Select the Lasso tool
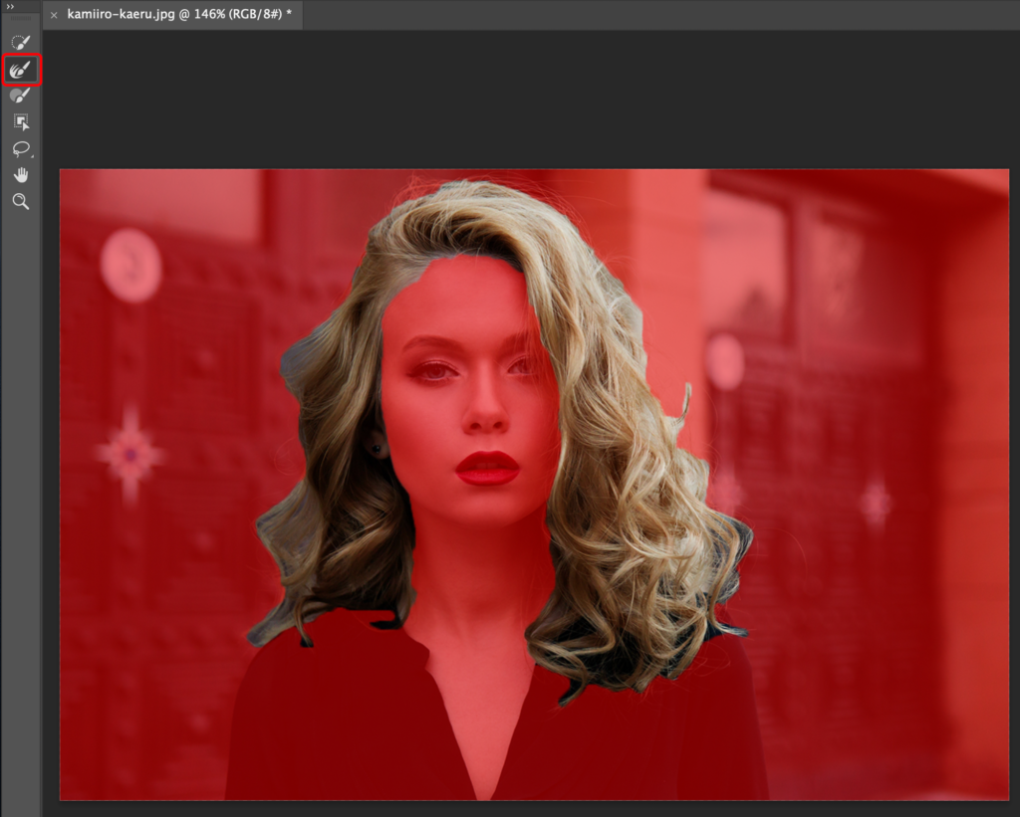The width and height of the screenshot is (1020, 817). (x=21, y=149)
